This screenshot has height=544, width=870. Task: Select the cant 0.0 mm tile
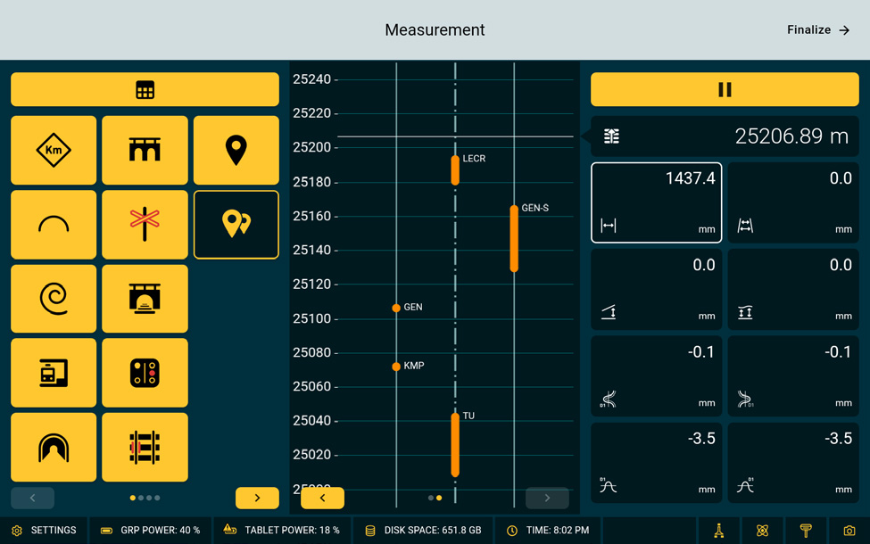tap(657, 290)
